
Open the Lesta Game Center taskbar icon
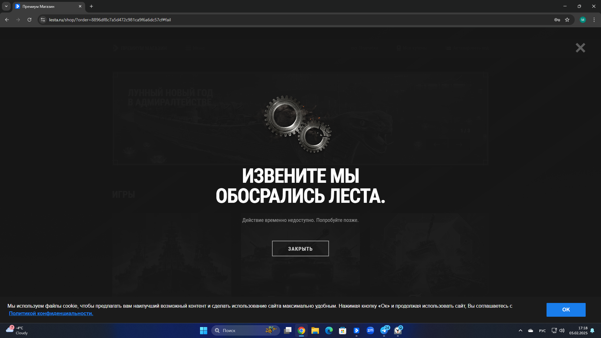357,330
